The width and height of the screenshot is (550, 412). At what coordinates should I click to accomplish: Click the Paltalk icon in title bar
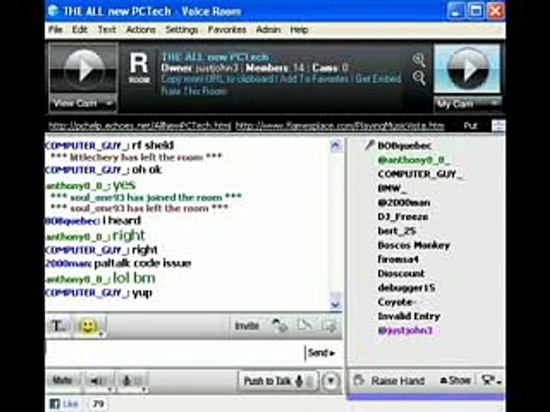point(54,10)
